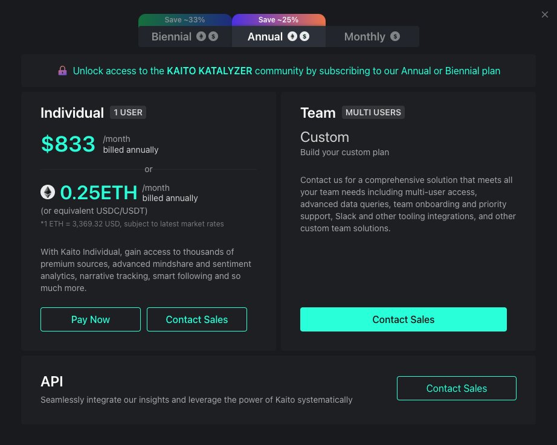Click the 1 USER badge
The height and width of the screenshot is (445, 557).
(x=128, y=112)
